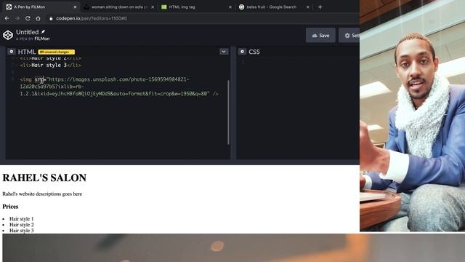Viewport: 465px width, 262px height.
Task: Focus the codepen.io address bar
Action: (92, 18)
